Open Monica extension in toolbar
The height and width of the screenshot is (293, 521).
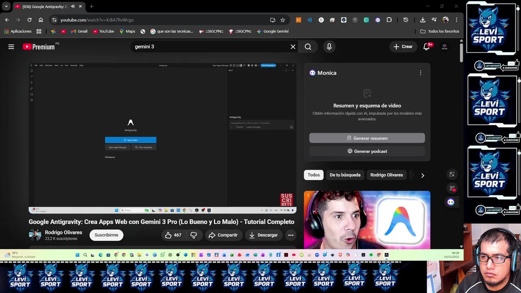378,20
